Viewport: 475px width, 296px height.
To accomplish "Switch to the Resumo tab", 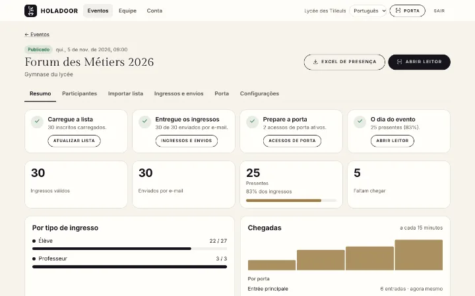I will pyautogui.click(x=40, y=93).
